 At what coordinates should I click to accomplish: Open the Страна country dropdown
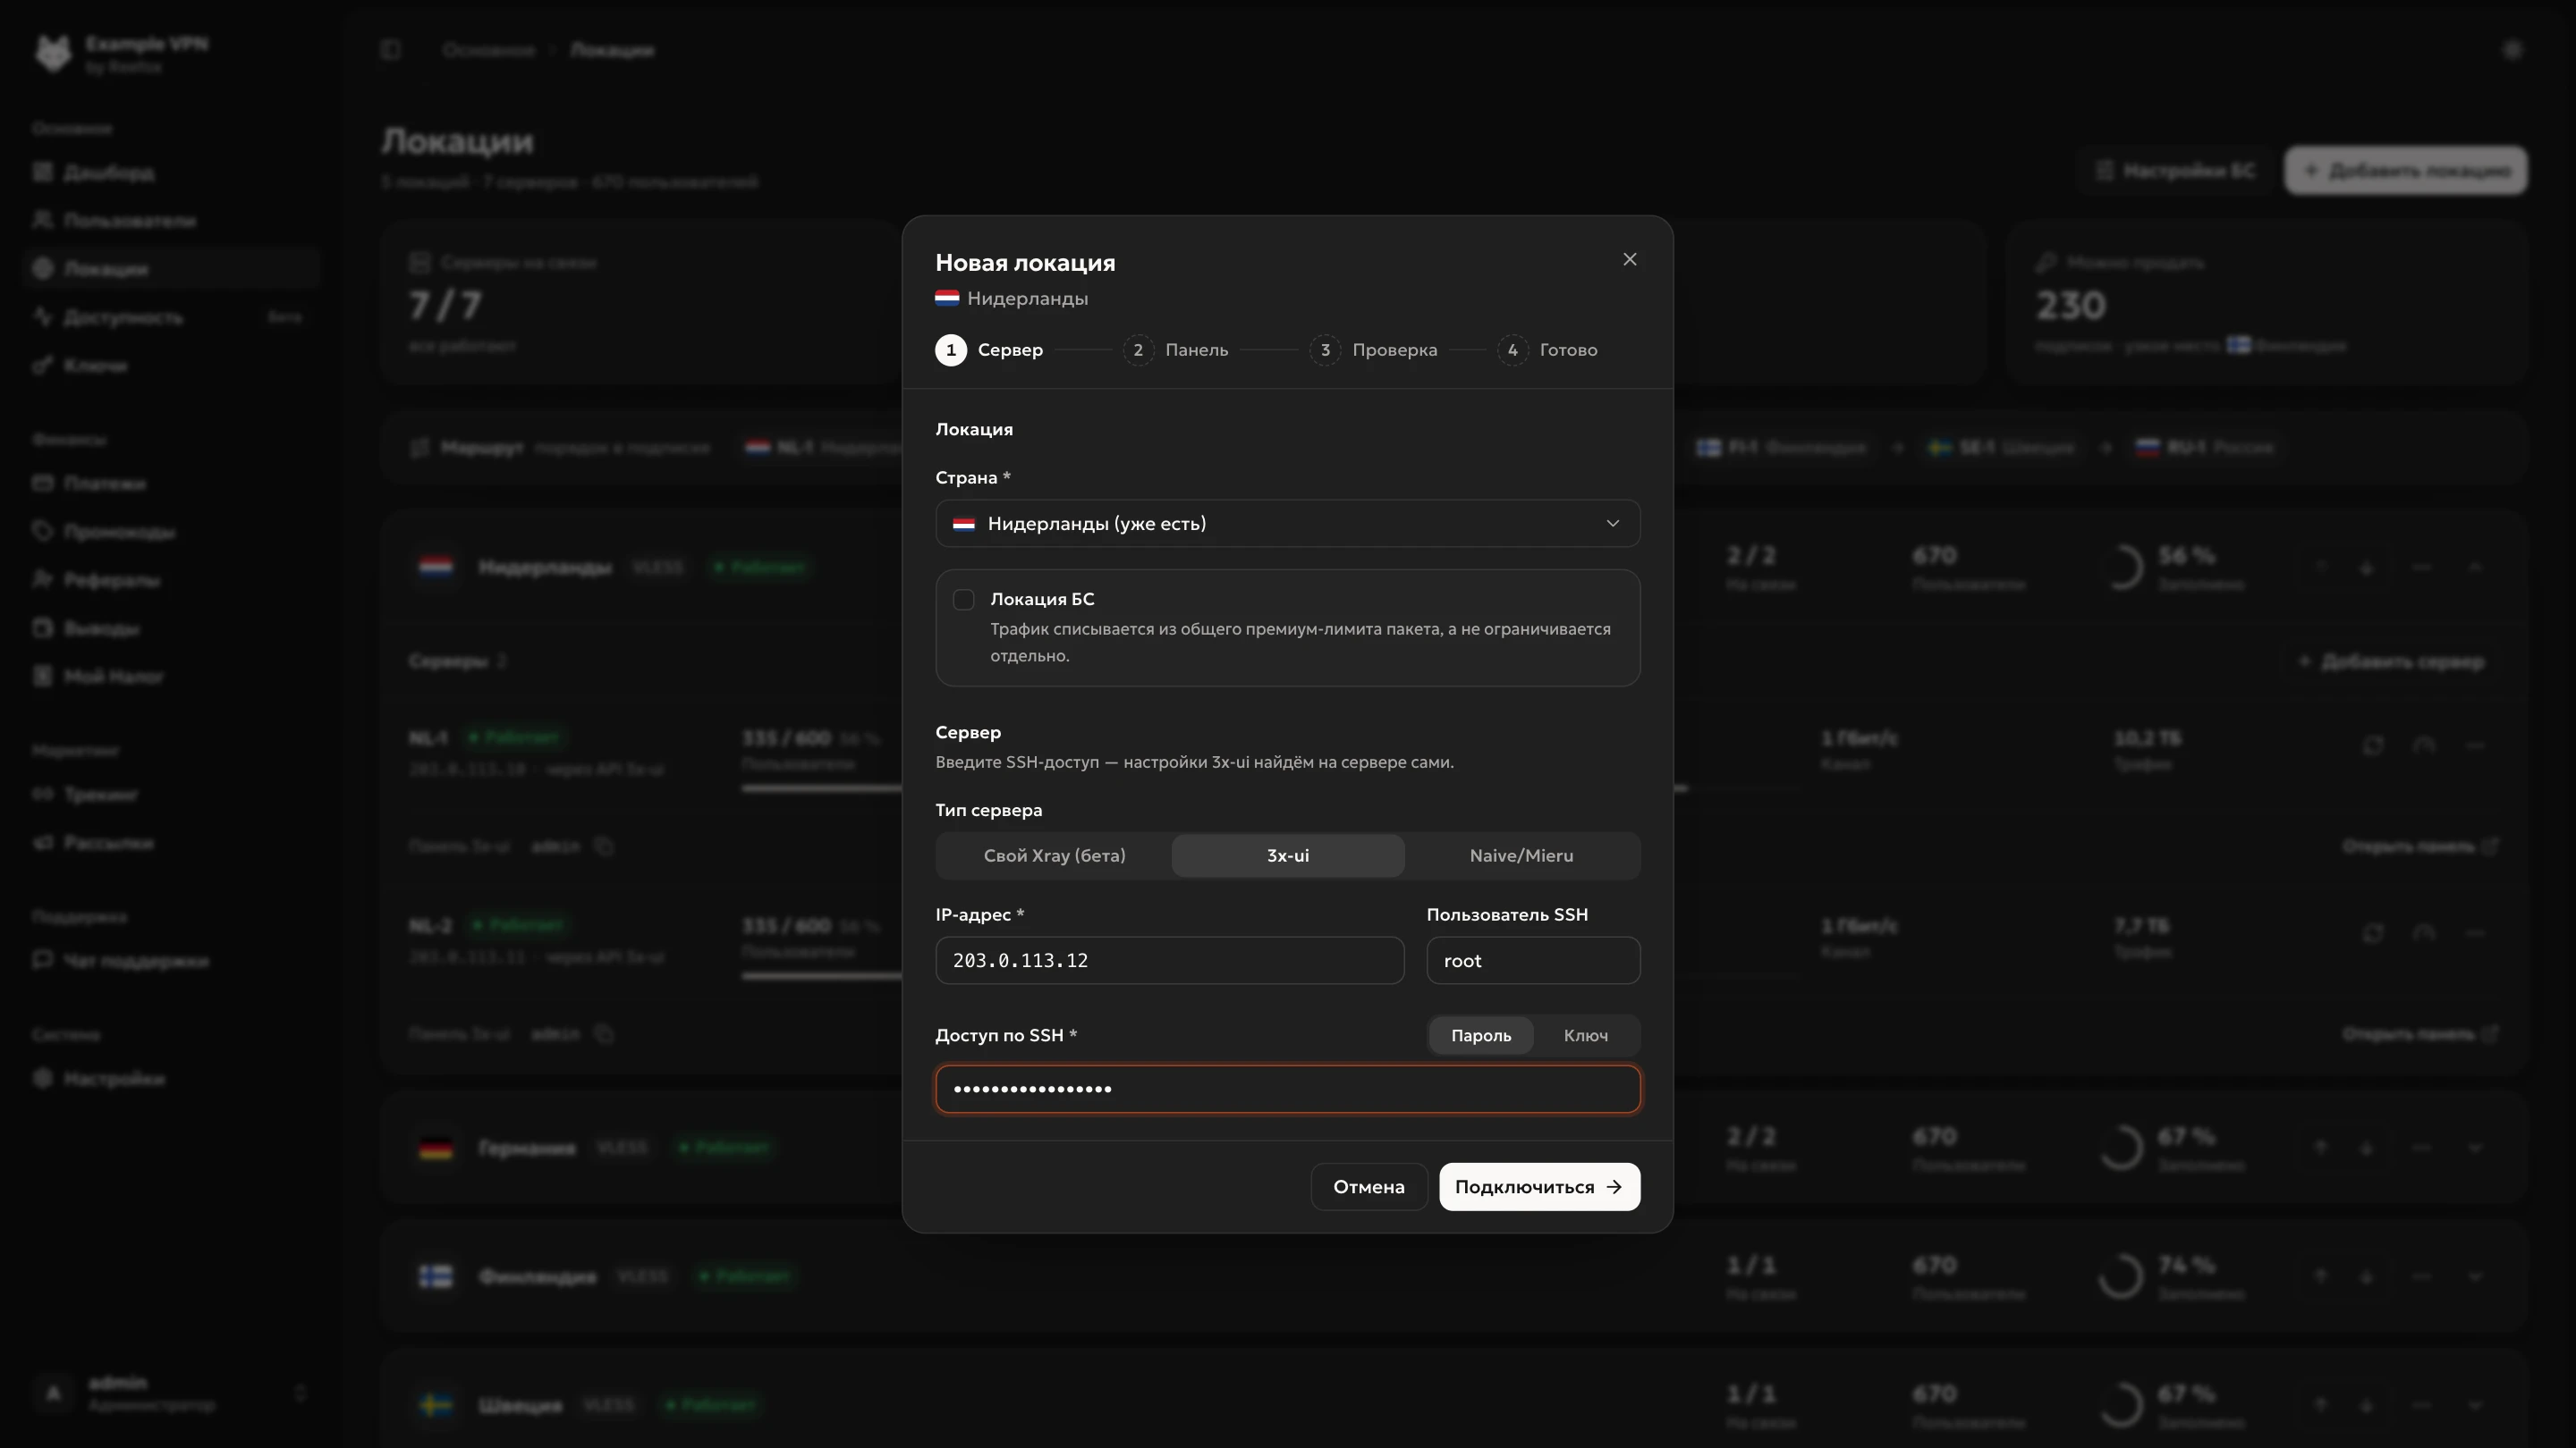point(1287,524)
